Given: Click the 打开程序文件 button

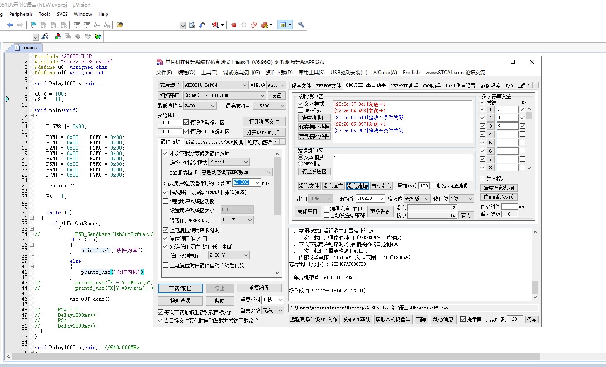Looking at the screenshot, I should click(x=264, y=121).
